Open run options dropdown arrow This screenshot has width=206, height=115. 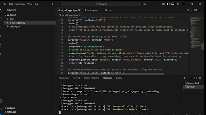[191, 10]
